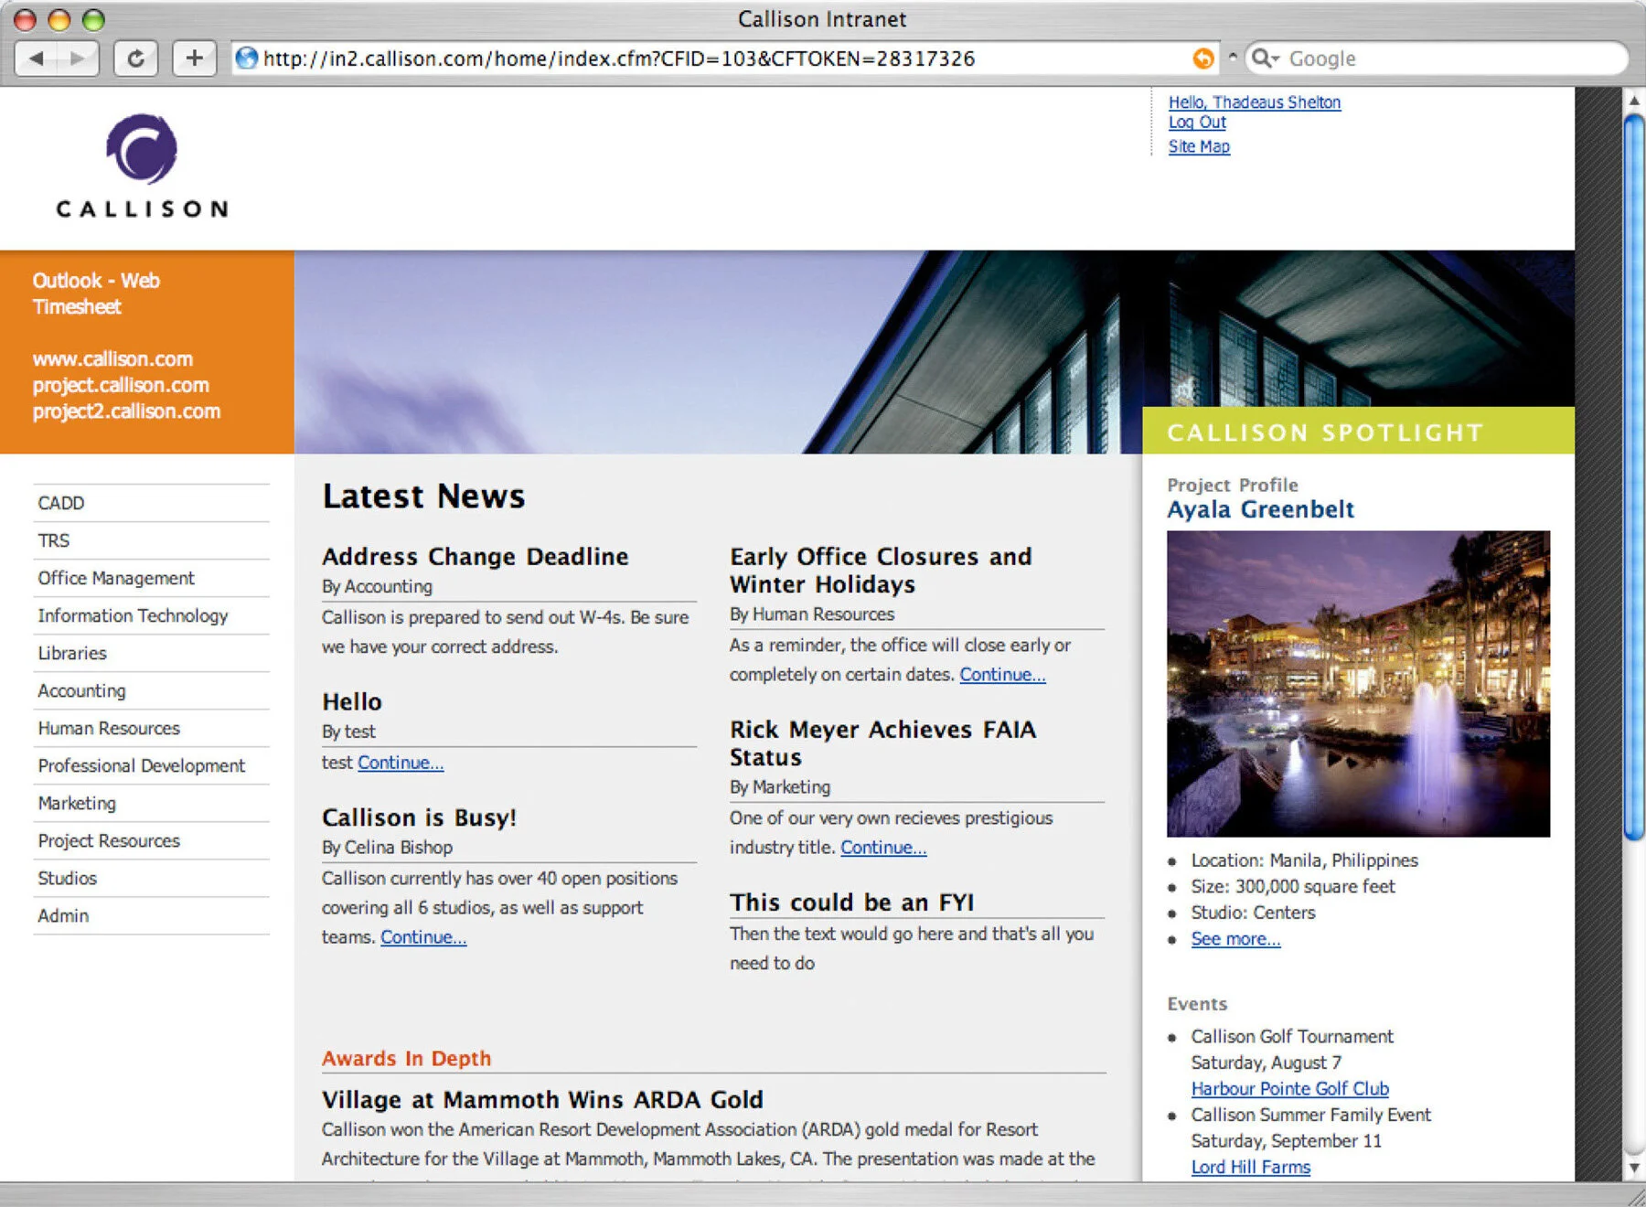
Task: Click Log Out
Action: point(1197,122)
